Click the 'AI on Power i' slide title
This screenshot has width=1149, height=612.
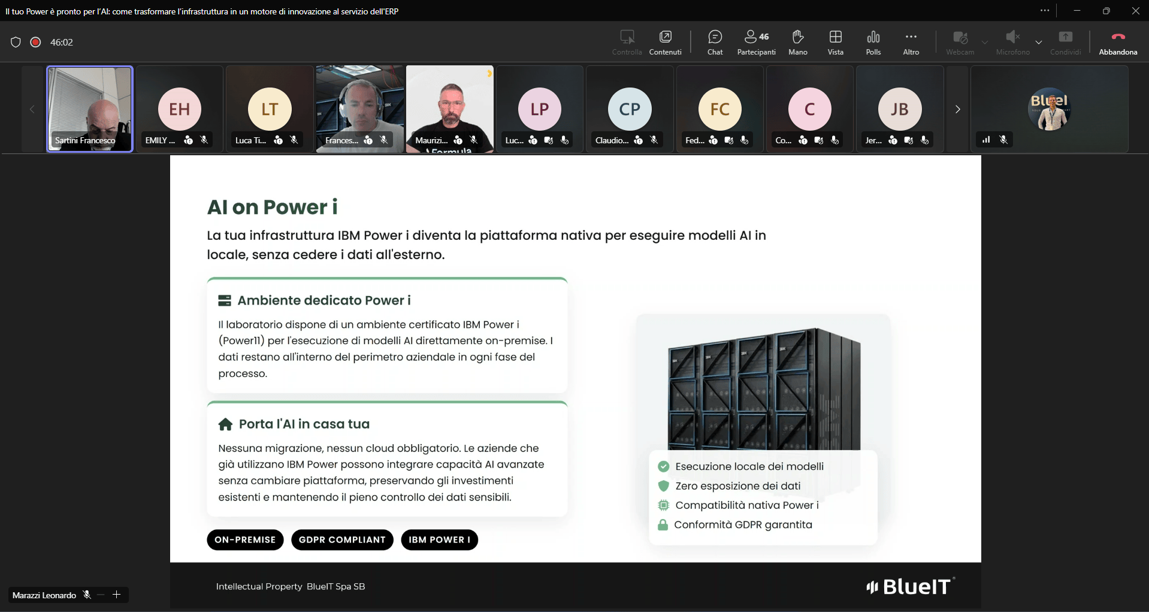(273, 207)
